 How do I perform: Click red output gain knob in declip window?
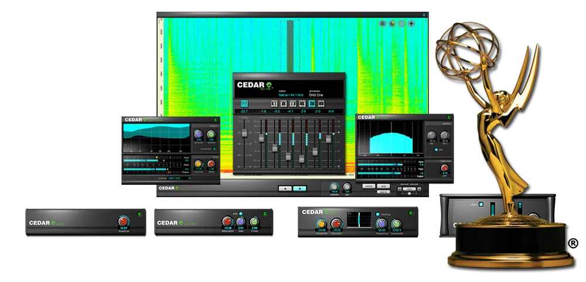coord(445,168)
